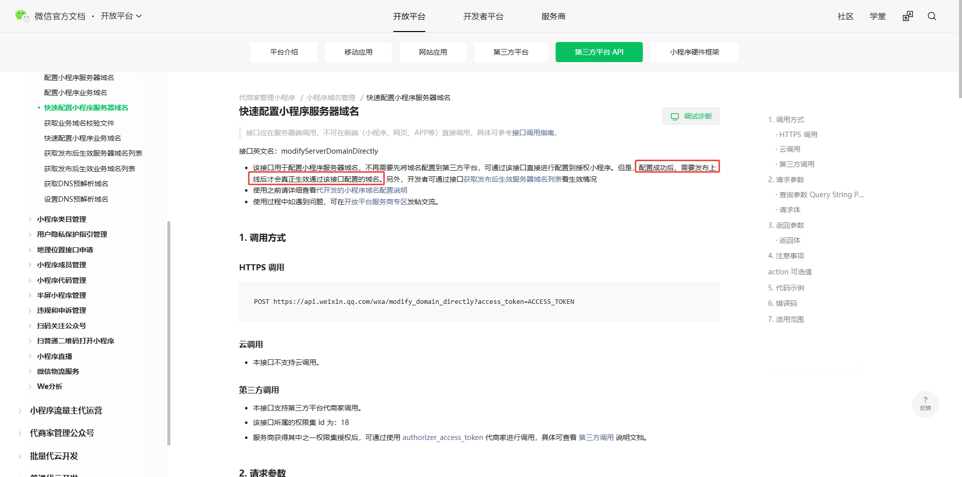Jump to 3. 返回参数 in outline
This screenshot has height=477, width=962.
click(786, 225)
